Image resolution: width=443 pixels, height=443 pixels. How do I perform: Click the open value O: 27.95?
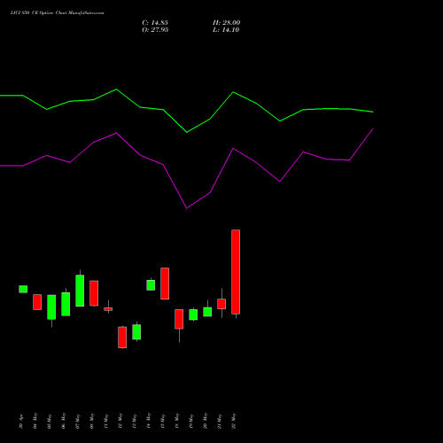point(155,30)
